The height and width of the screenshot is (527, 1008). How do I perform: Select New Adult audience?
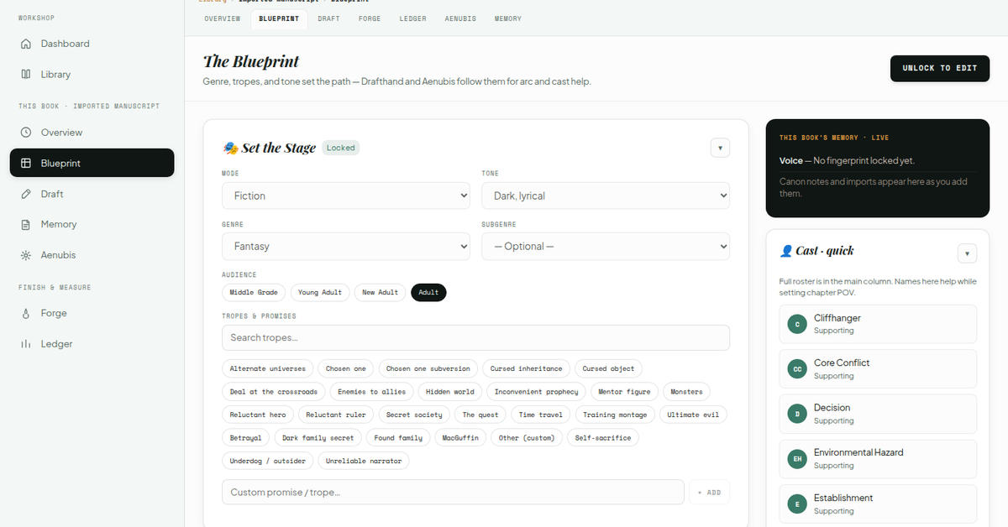click(381, 292)
